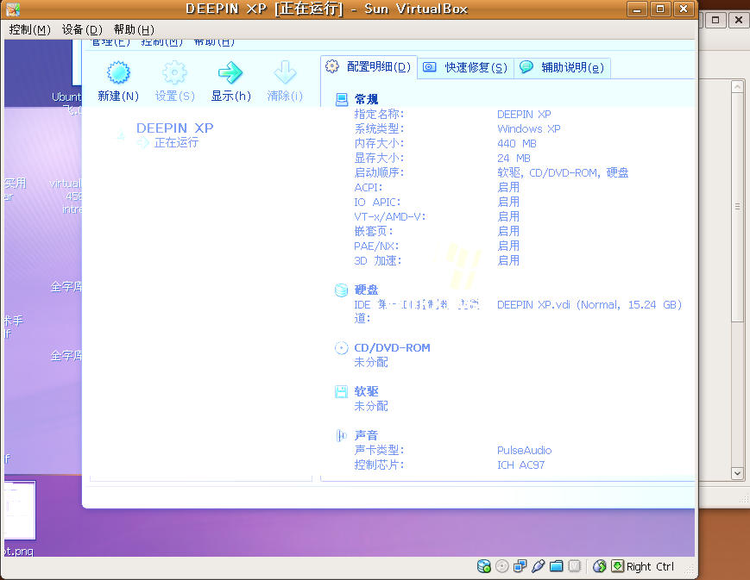Open the shared folders status bar icon
750x580 pixels.
(556, 566)
